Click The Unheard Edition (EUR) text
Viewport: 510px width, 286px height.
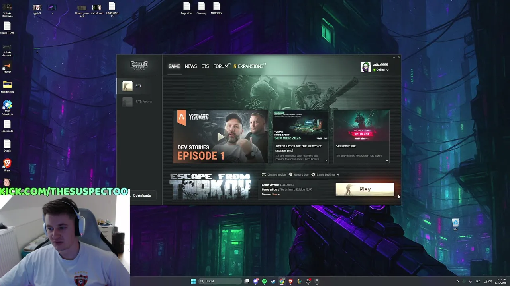[296, 189]
